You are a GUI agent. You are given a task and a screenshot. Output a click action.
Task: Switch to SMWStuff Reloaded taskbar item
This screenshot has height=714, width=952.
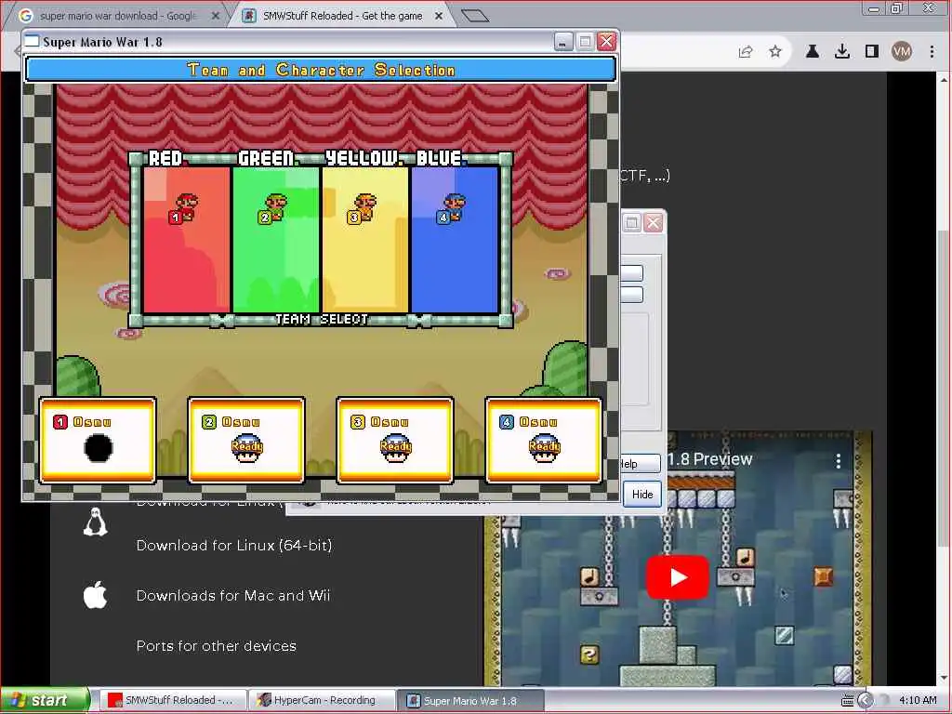[x=173, y=700]
